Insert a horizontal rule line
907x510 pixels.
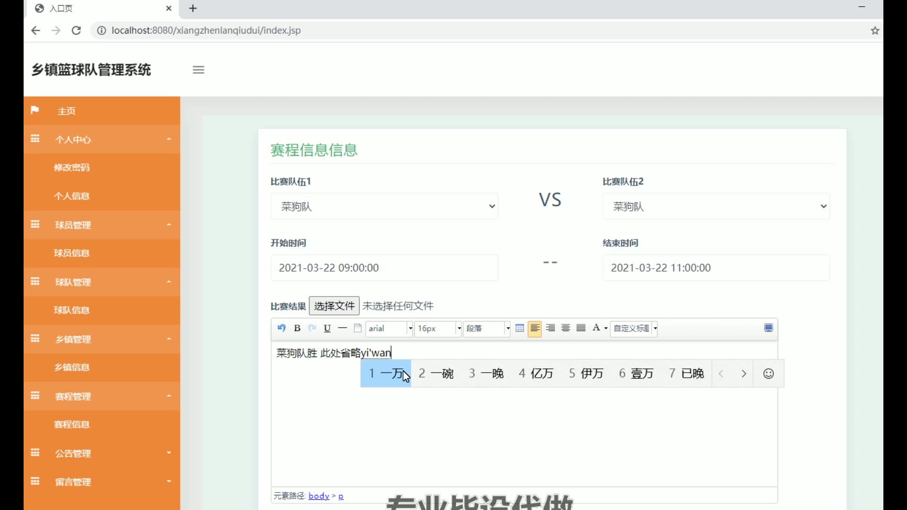342,328
